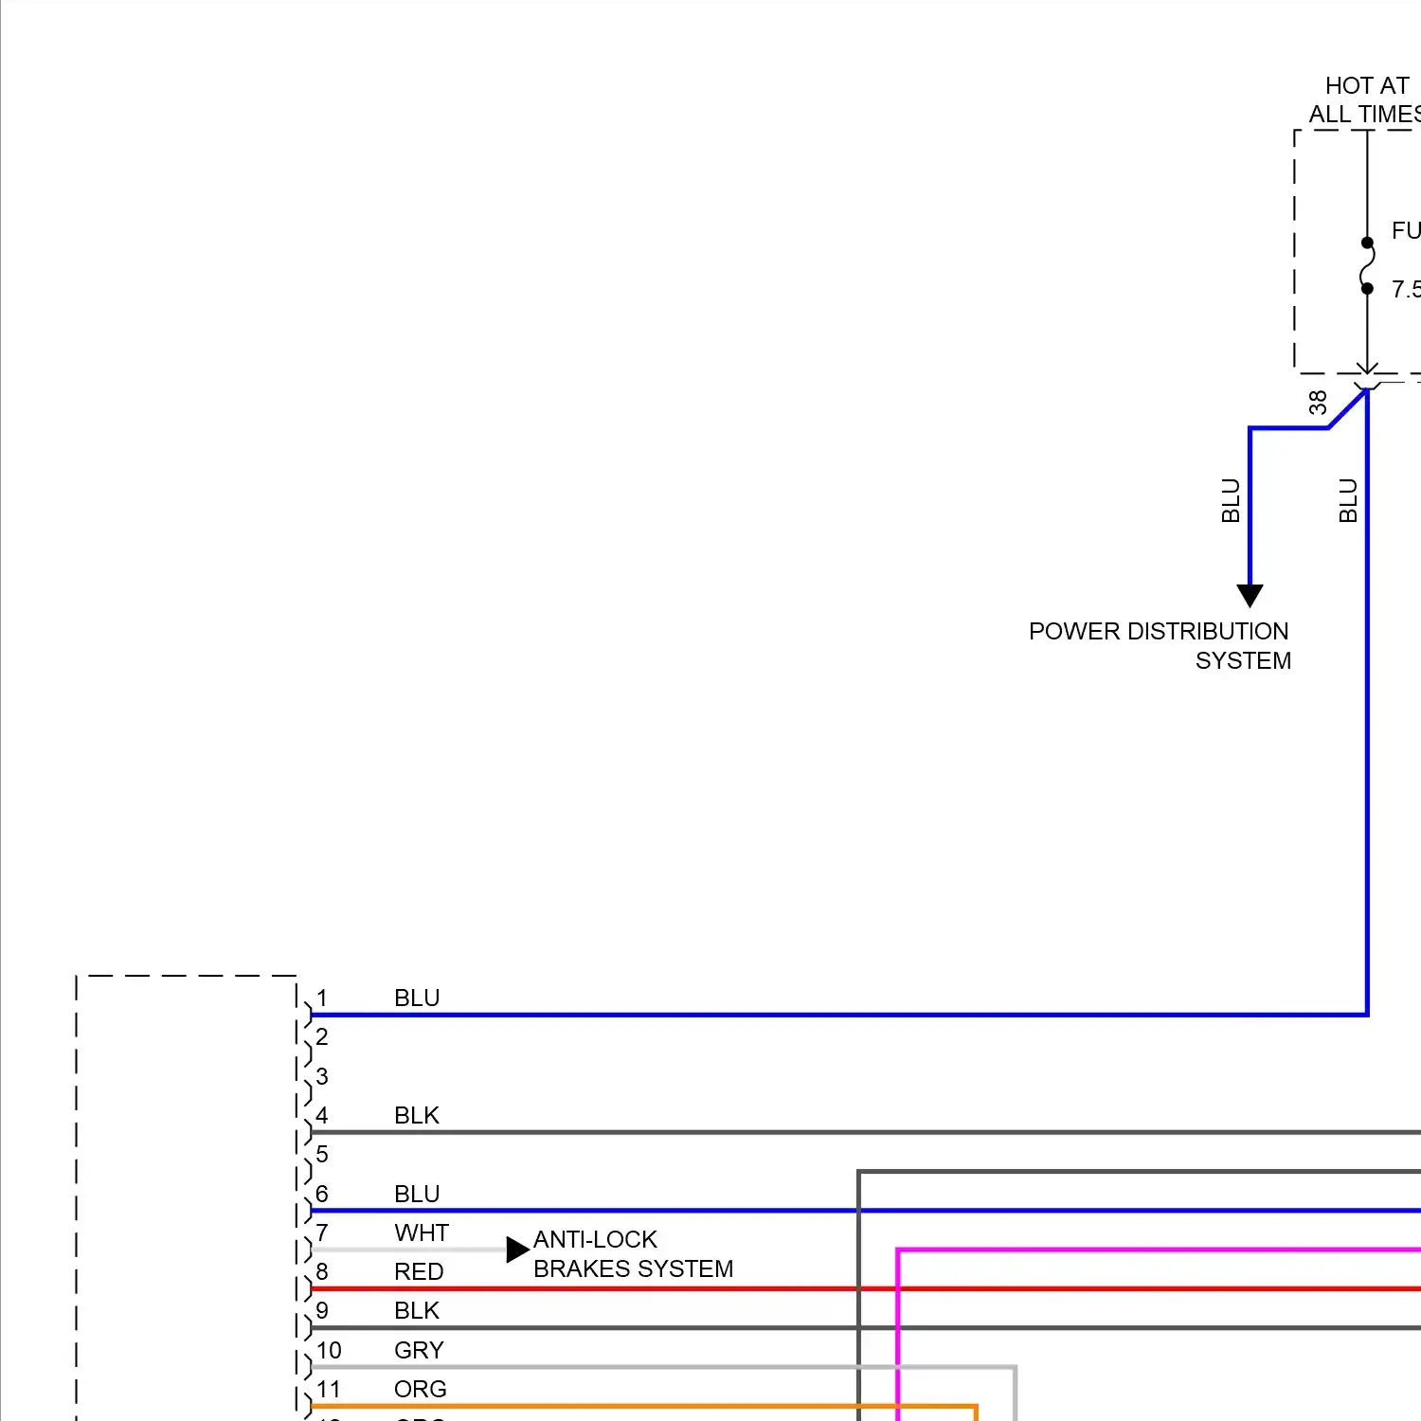Click the BLK label at pin 4
Screen dimensions: 1421x1421
[417, 1115]
